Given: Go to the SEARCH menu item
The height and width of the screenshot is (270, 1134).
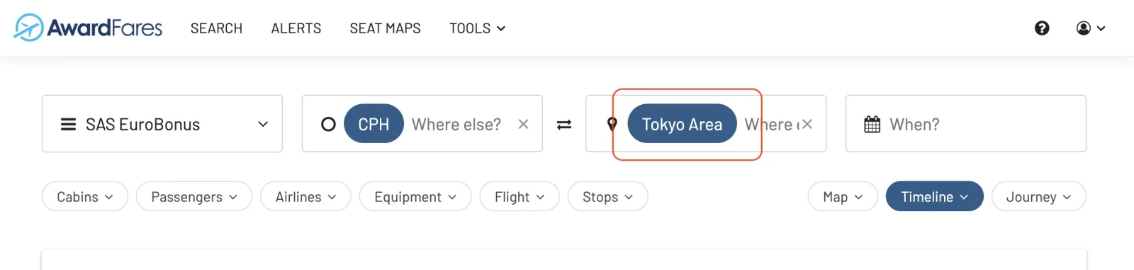Looking at the screenshot, I should click(216, 28).
